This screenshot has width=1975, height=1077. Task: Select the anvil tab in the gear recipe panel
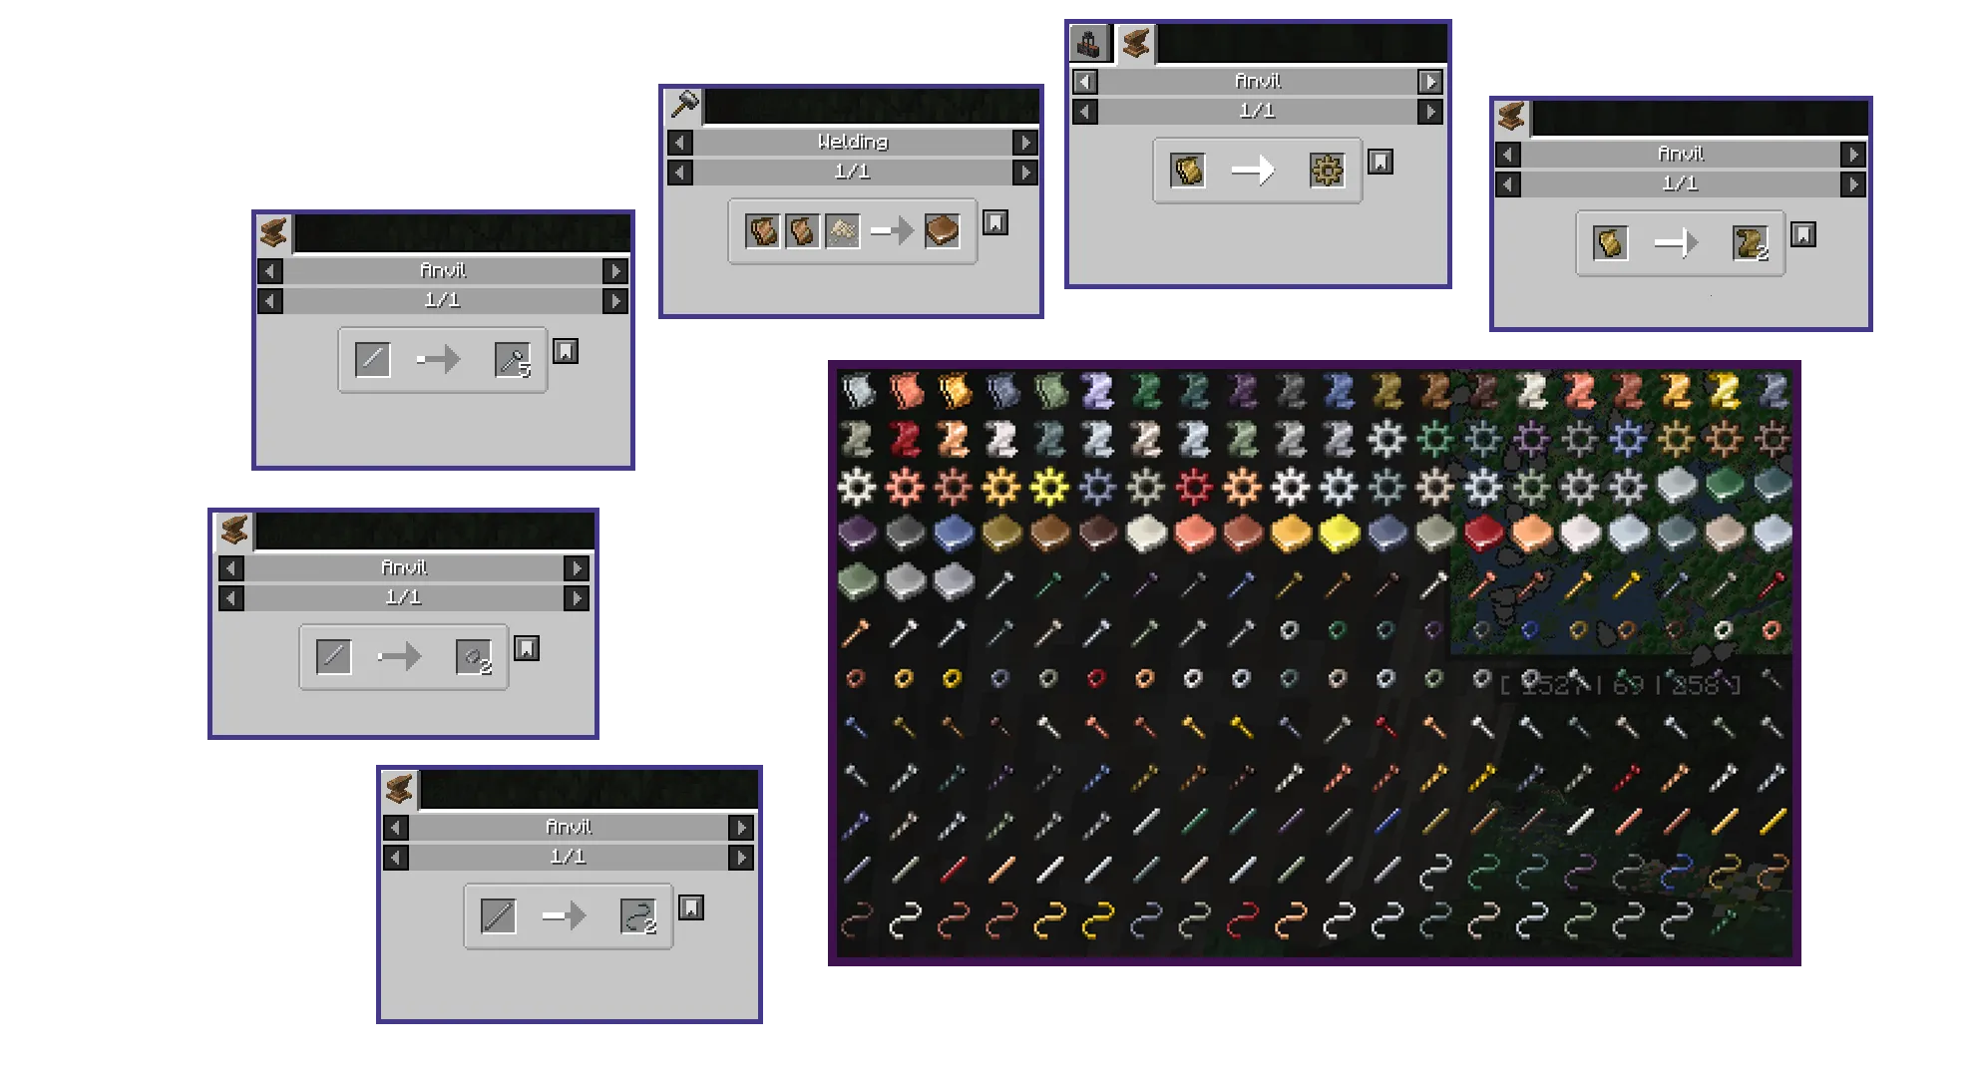coord(1135,44)
